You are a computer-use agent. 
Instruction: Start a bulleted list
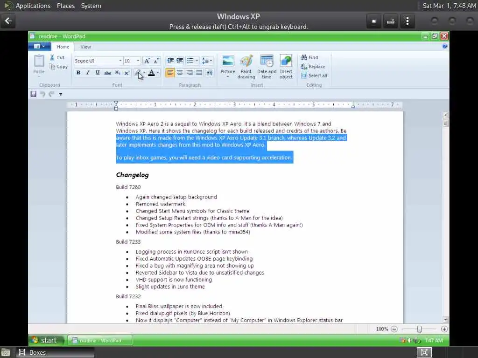[190, 61]
